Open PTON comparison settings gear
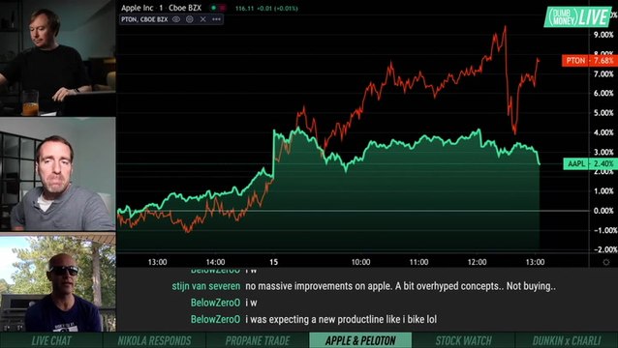The width and height of the screenshot is (618, 348). point(190,19)
